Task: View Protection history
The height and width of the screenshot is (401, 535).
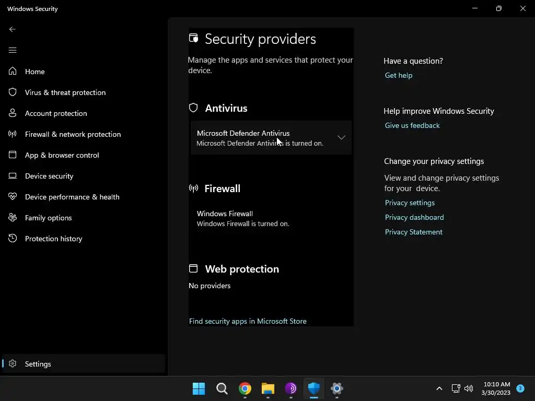Action: (84, 239)
